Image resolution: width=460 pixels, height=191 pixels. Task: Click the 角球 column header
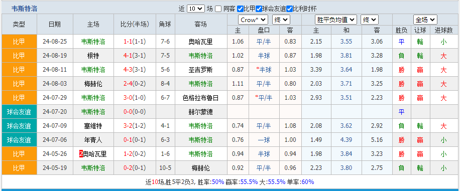coord(165,24)
